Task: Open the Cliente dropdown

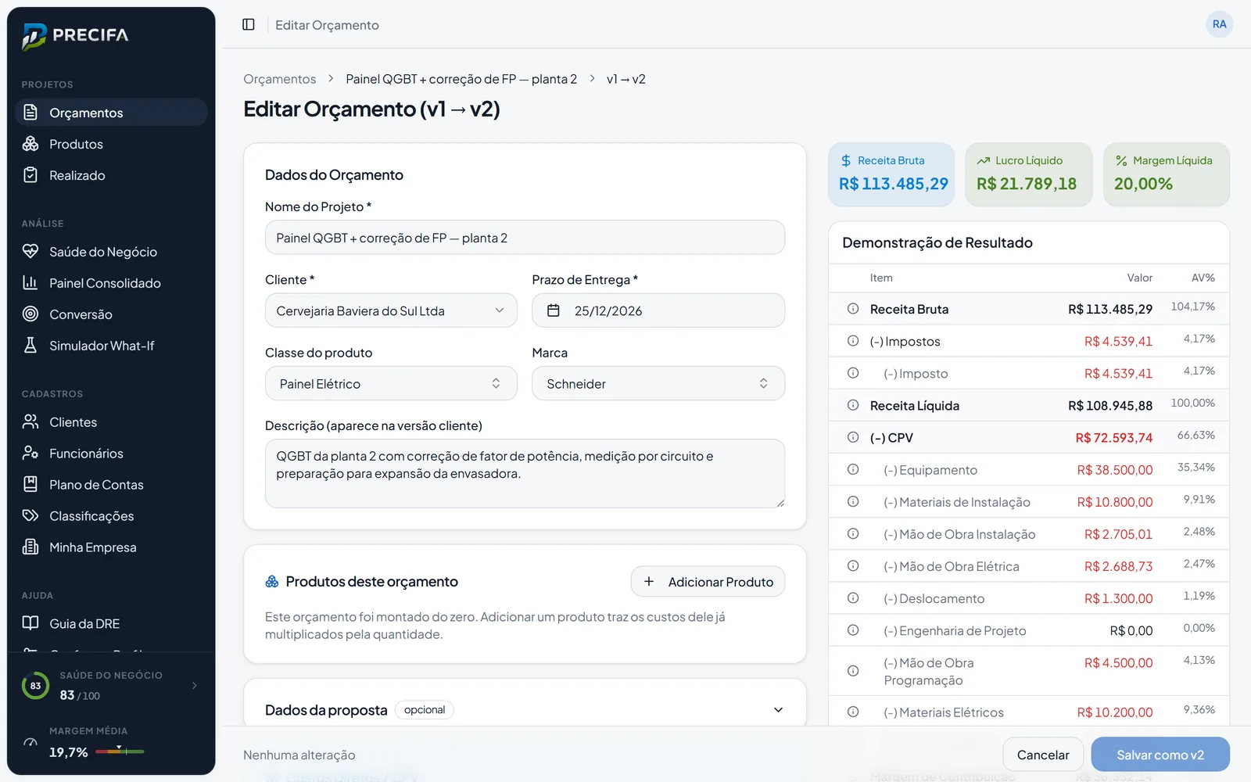Action: 391,310
